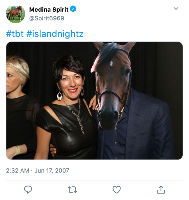
Task: Expand the tweet options chevron
Action: coord(176,9)
